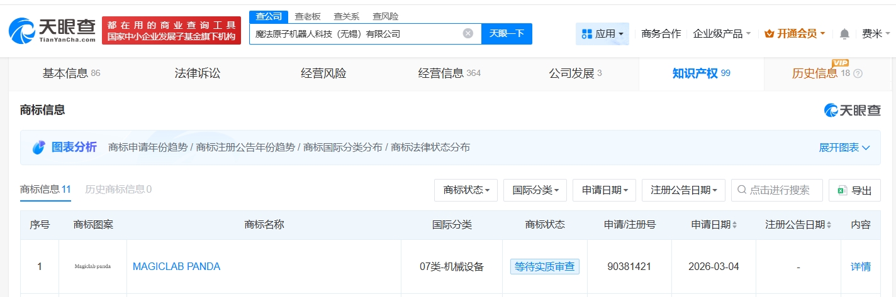The height and width of the screenshot is (297, 896).
Task: Open the 应用 apps dropdown
Action: 602,34
